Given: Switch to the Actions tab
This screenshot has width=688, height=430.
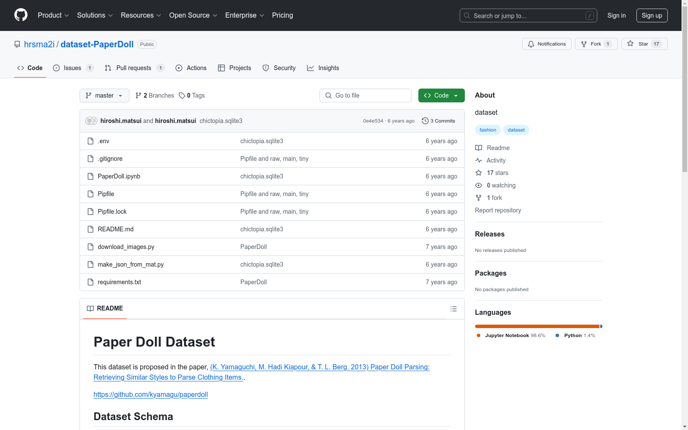Looking at the screenshot, I should [191, 68].
